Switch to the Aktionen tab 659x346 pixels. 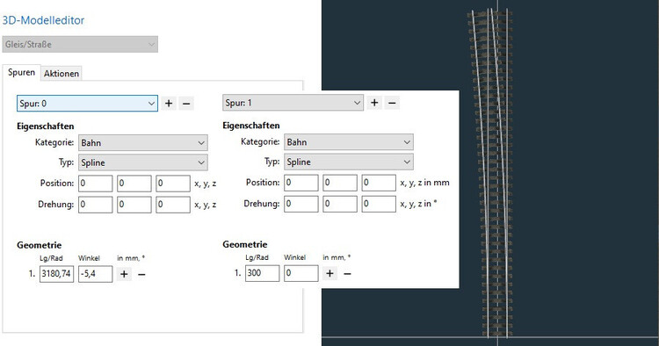[62, 74]
